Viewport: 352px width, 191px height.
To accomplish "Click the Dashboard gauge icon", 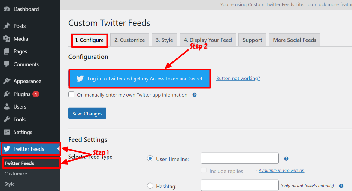I will tap(7, 9).
